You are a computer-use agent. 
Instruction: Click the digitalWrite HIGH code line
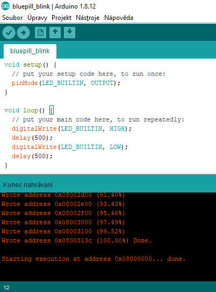(x=71, y=129)
